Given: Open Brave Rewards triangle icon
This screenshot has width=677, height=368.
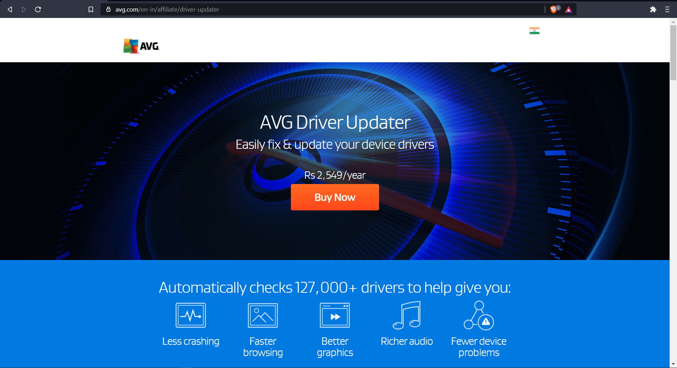Looking at the screenshot, I should (x=569, y=9).
